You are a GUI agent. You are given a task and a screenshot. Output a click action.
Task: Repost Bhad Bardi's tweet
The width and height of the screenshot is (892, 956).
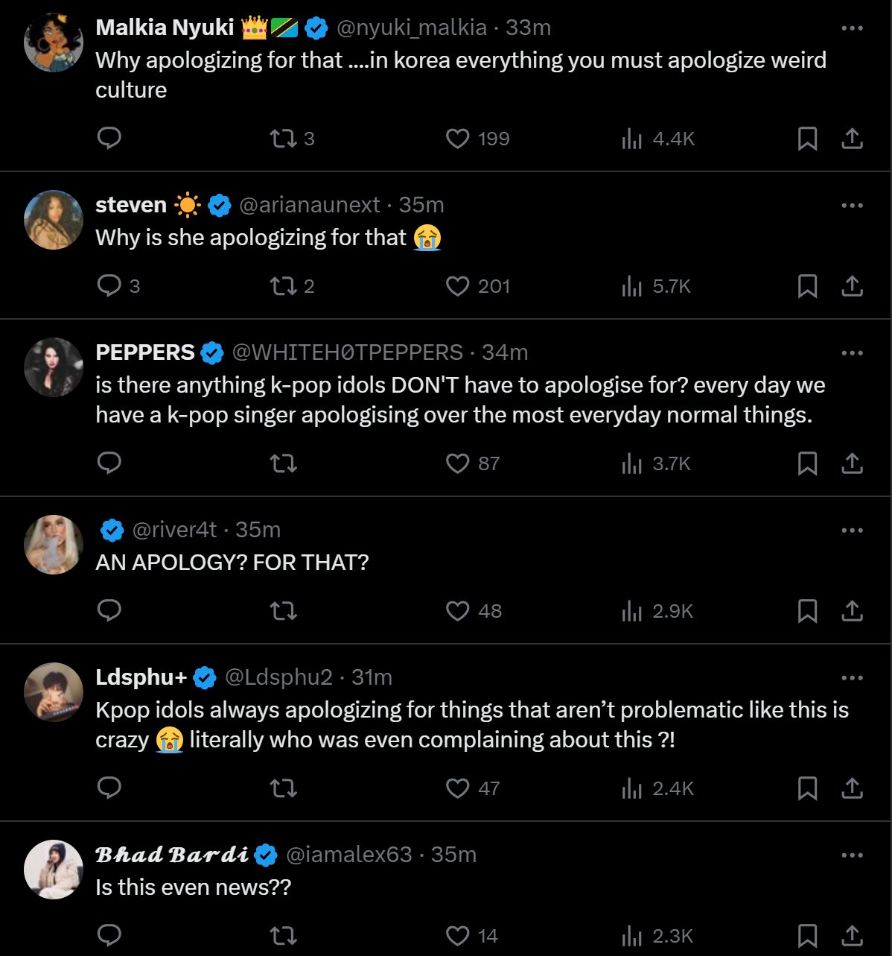point(283,936)
